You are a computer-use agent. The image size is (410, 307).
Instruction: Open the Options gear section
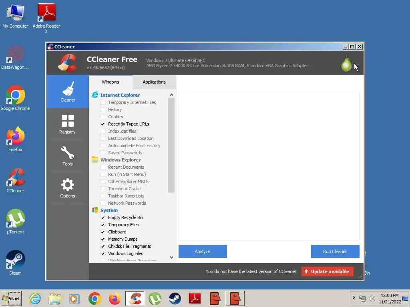(67, 188)
